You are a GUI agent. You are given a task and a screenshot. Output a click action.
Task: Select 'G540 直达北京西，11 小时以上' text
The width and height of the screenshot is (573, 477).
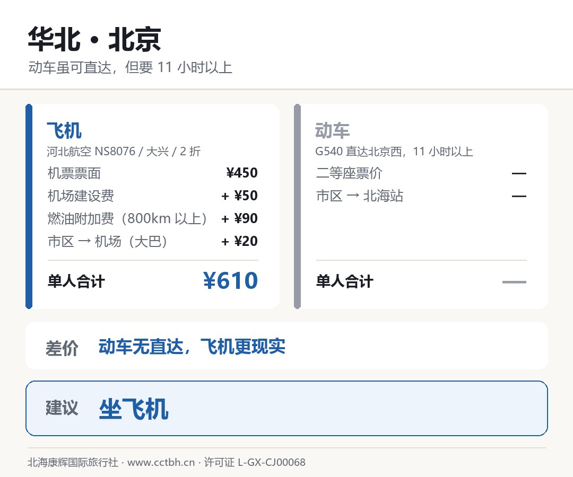point(394,151)
